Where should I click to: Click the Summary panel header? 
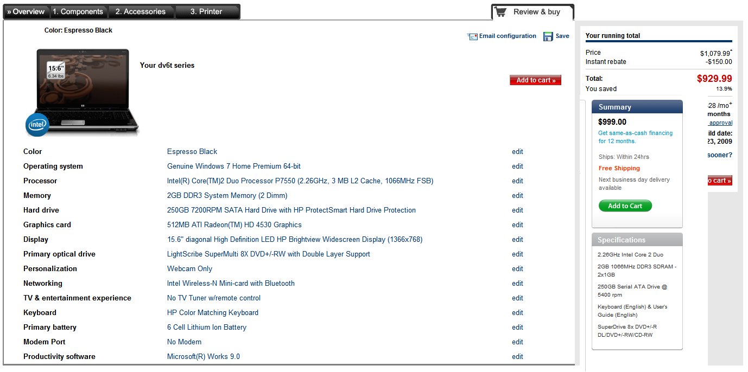pyautogui.click(x=637, y=107)
